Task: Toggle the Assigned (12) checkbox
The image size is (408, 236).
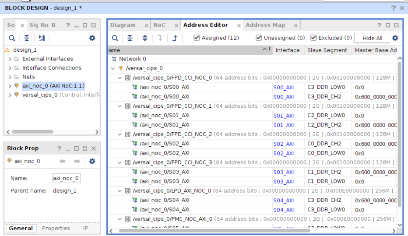Action: (197, 38)
